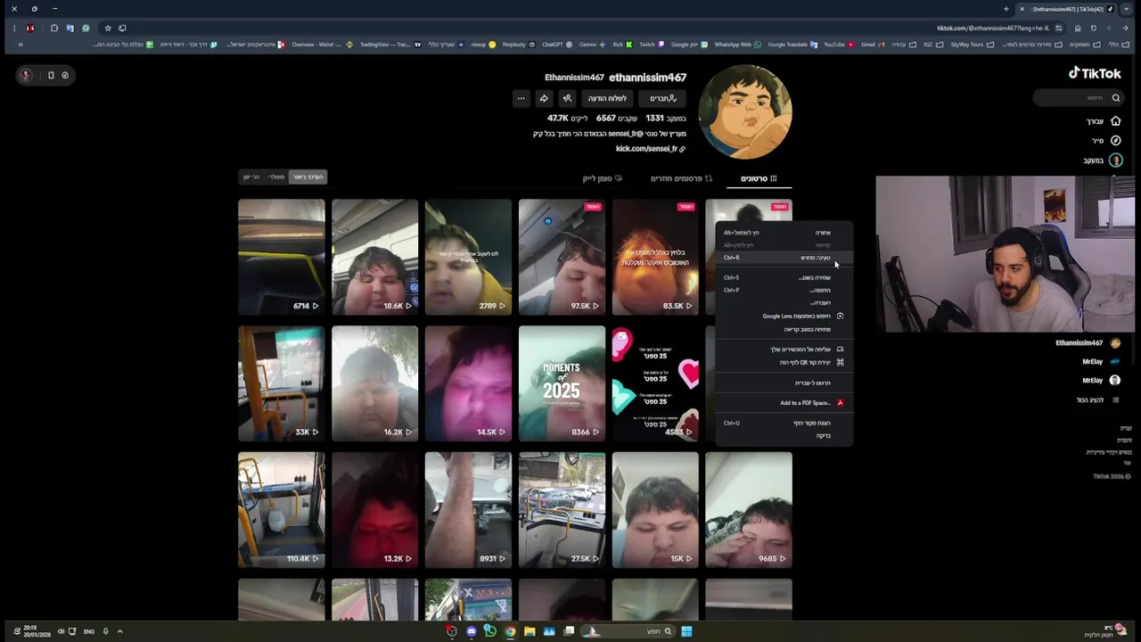Open the Moments of 2025 video

[562, 383]
